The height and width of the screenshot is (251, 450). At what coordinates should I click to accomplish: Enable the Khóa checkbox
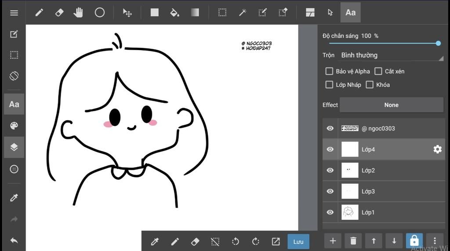click(x=370, y=85)
